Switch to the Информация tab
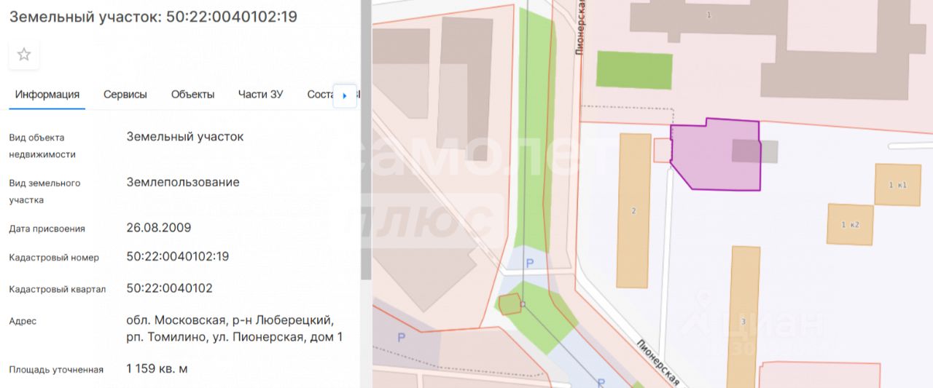 (x=47, y=95)
